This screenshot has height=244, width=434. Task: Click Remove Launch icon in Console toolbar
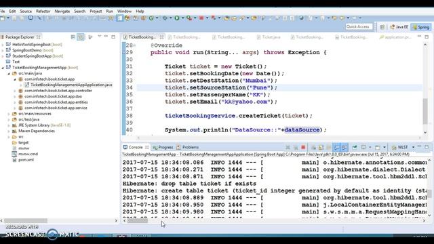(x=288, y=147)
